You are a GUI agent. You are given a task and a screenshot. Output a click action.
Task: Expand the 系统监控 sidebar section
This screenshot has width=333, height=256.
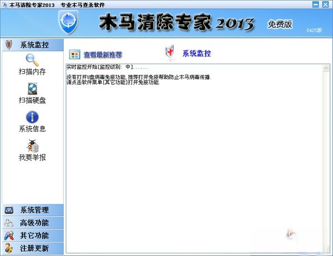tap(33, 45)
